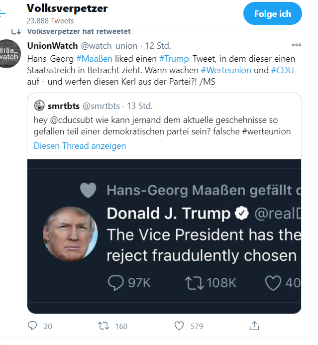Click the back arrow beside Volksverpetzer

pos(2,13)
